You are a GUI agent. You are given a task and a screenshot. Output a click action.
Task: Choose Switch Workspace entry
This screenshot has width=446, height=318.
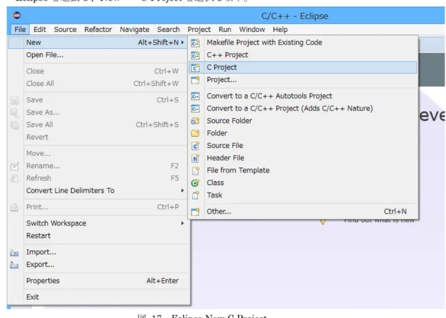click(x=97, y=223)
